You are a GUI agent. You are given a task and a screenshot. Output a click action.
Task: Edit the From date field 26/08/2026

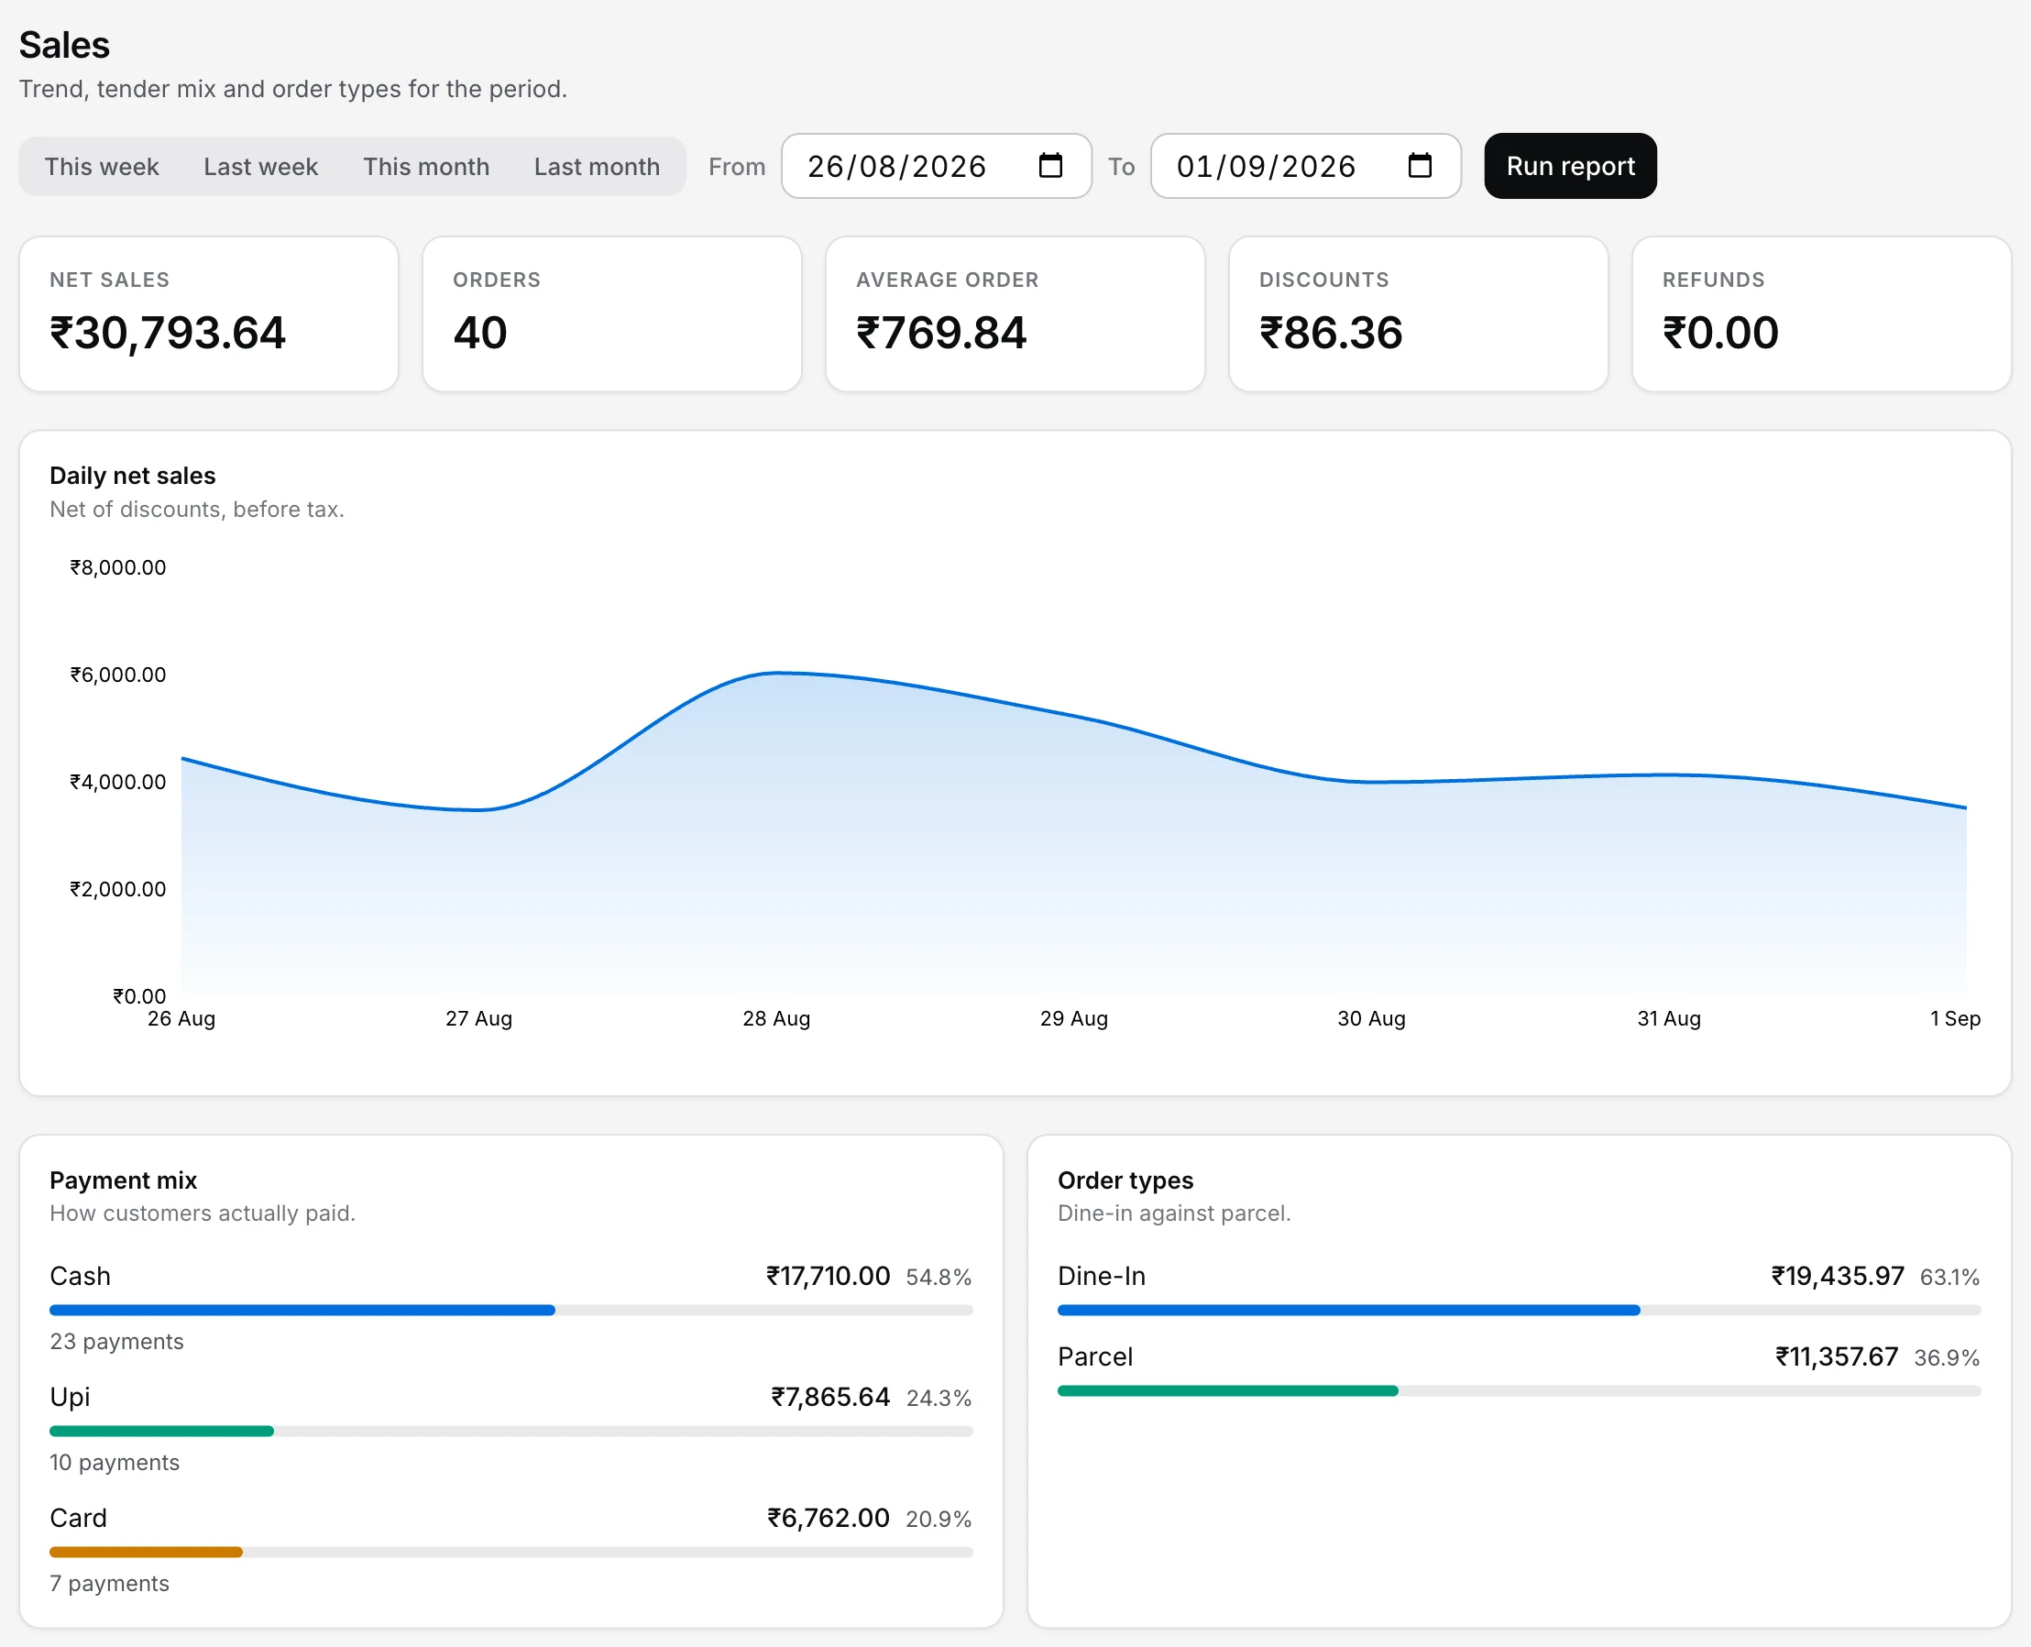tap(937, 166)
